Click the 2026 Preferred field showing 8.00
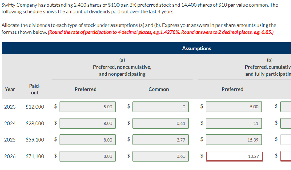This screenshot has height=170, width=291. [87, 156]
